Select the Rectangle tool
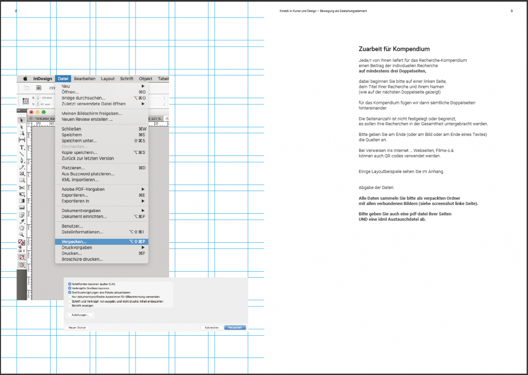The height and width of the screenshot is (375, 528). point(22,180)
